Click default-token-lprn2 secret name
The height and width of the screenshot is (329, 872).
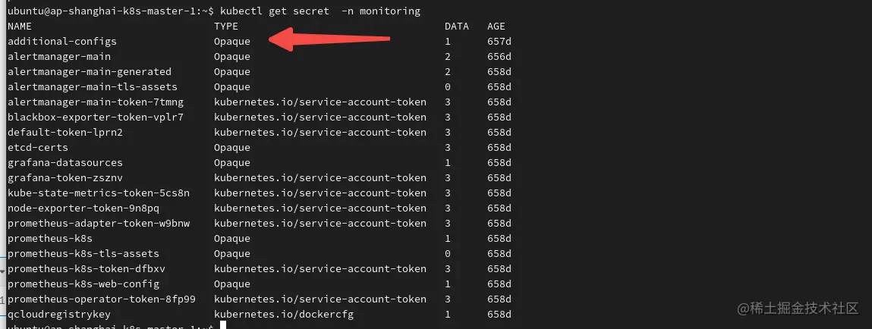coord(65,132)
